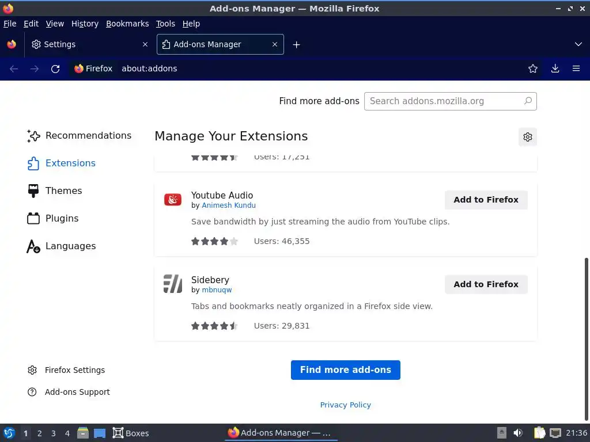Open the Themes category

tap(55, 190)
